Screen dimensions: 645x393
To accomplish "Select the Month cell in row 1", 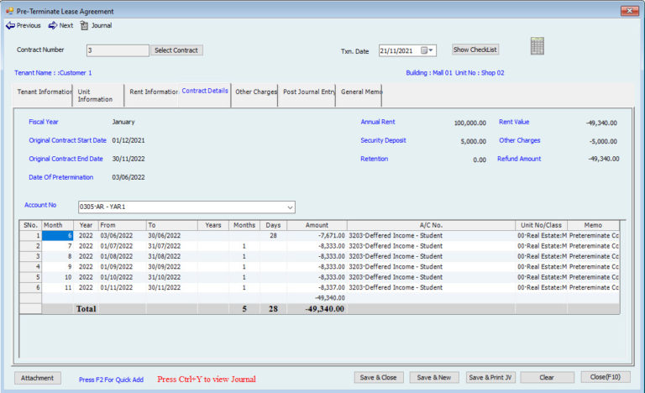I will (58, 236).
